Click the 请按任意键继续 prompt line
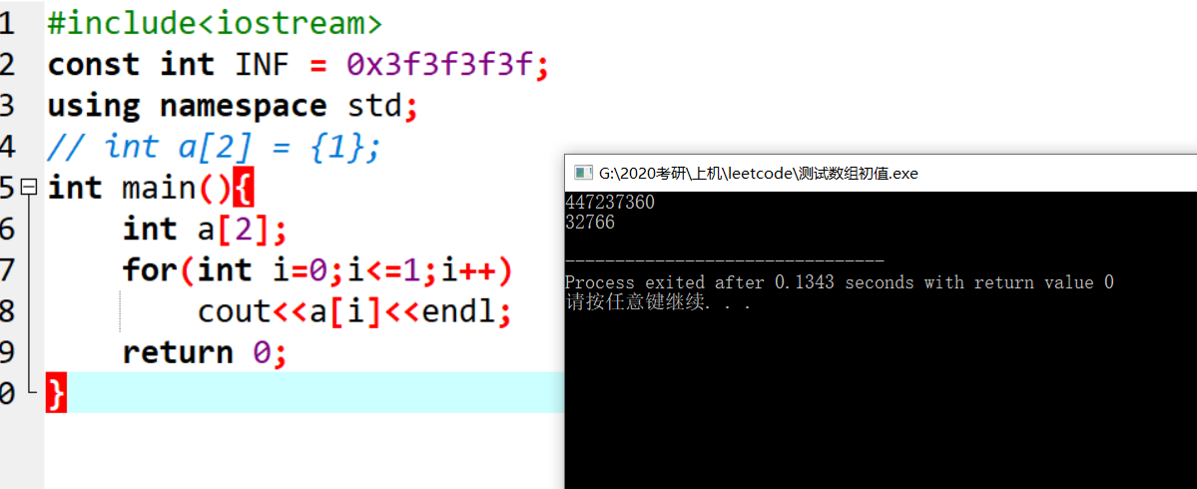The width and height of the screenshot is (1197, 489). 658,302
